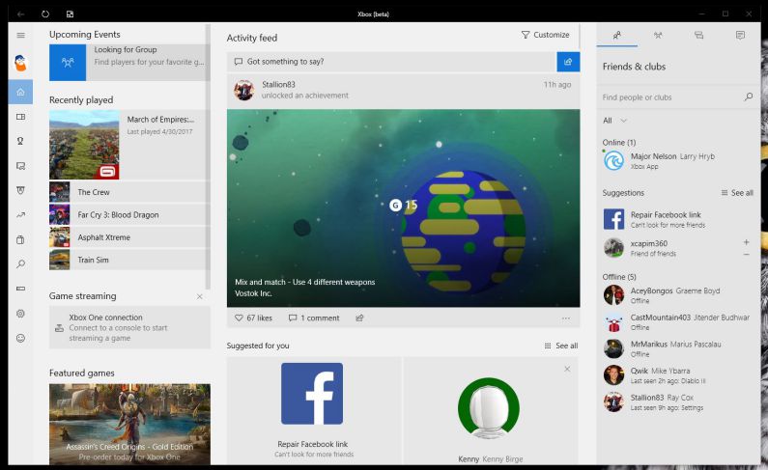Dismiss the Game streaming section
Image resolution: width=768 pixels, height=470 pixels.
click(199, 296)
